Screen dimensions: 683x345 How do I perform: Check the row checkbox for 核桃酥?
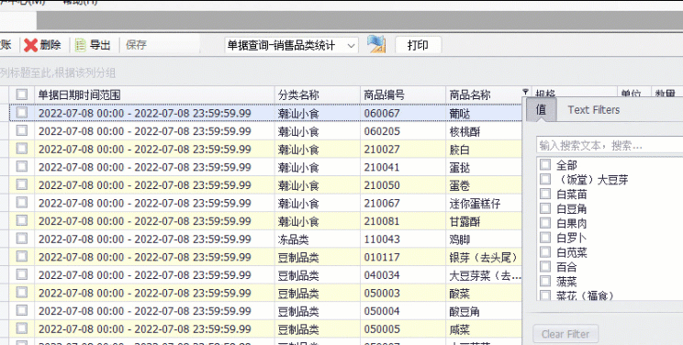(22, 130)
